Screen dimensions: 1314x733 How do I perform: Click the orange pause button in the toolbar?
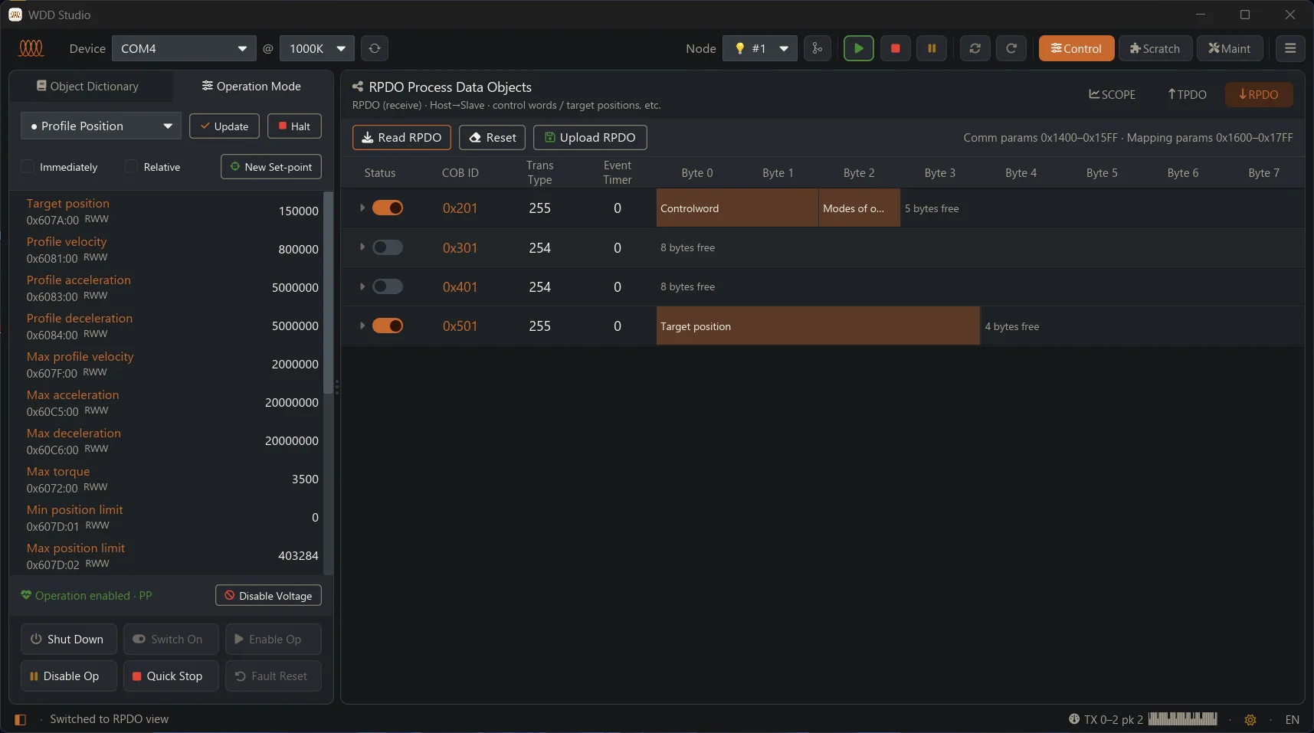coord(932,48)
